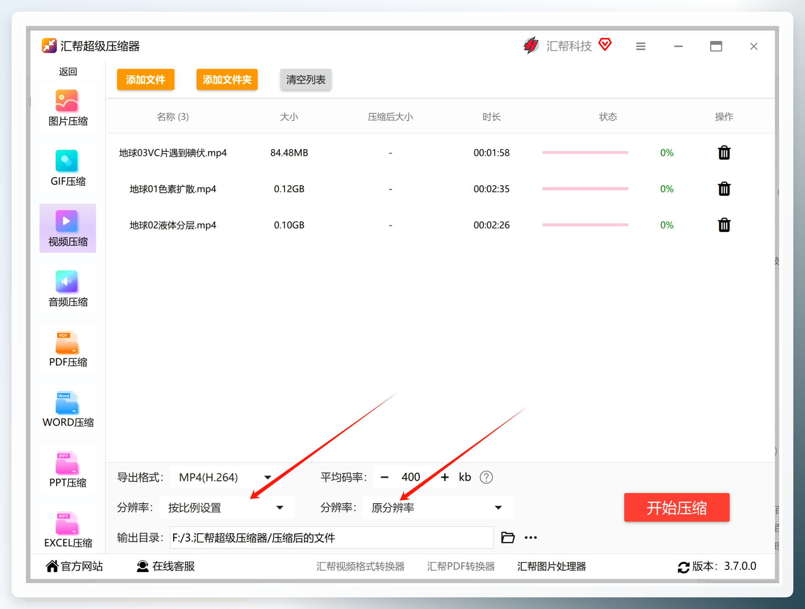Open the output folder icon
The image size is (805, 609).
tap(508, 537)
